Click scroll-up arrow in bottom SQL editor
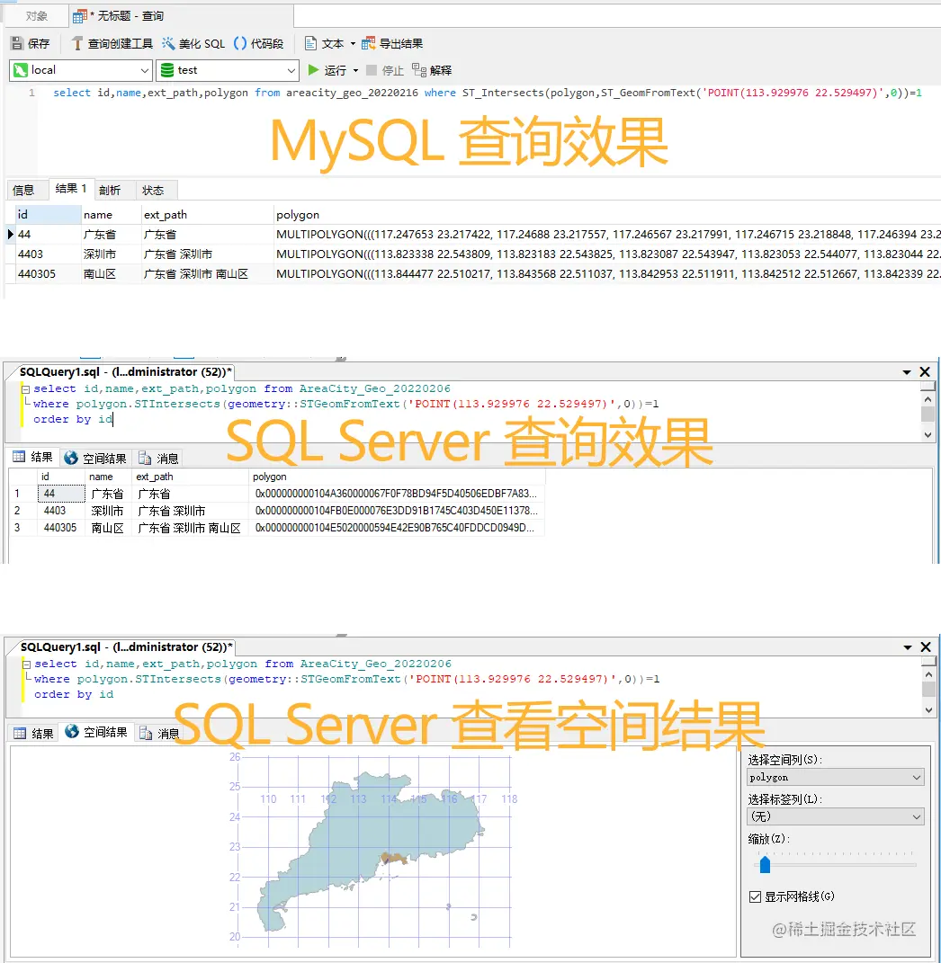Image resolution: width=941 pixels, height=963 pixels. coord(928,674)
